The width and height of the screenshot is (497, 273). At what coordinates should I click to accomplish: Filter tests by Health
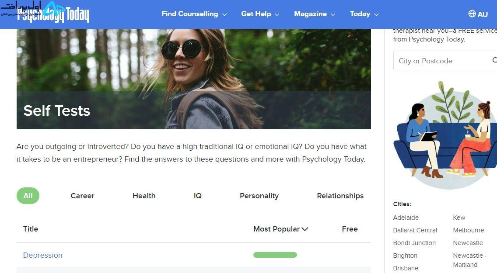pos(144,196)
